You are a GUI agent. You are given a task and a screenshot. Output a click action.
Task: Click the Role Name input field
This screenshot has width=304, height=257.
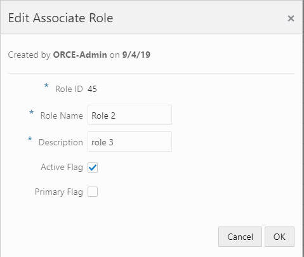coord(129,115)
